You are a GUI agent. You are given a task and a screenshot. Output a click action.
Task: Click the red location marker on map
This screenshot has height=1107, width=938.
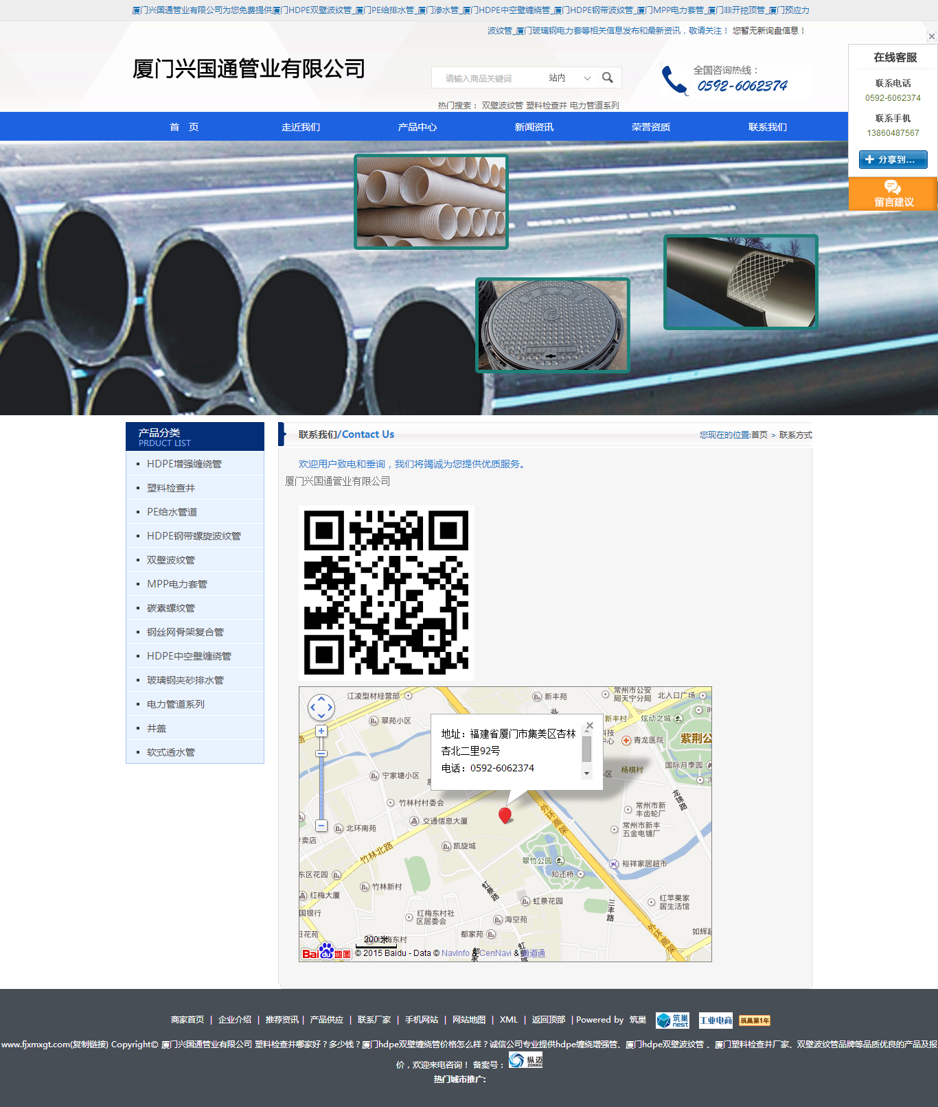pos(505,815)
